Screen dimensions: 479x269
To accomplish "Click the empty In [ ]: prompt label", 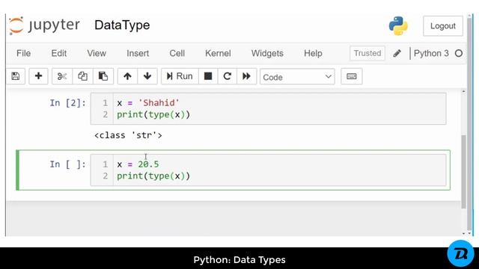I will point(68,164).
